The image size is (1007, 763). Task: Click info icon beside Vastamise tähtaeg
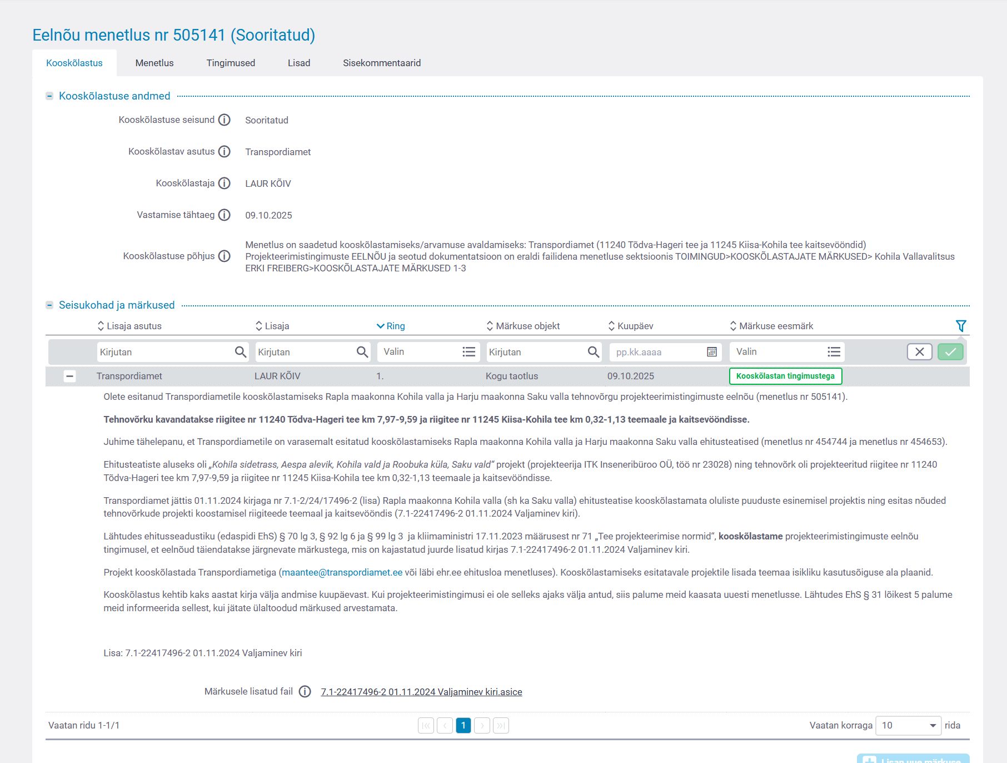224,215
